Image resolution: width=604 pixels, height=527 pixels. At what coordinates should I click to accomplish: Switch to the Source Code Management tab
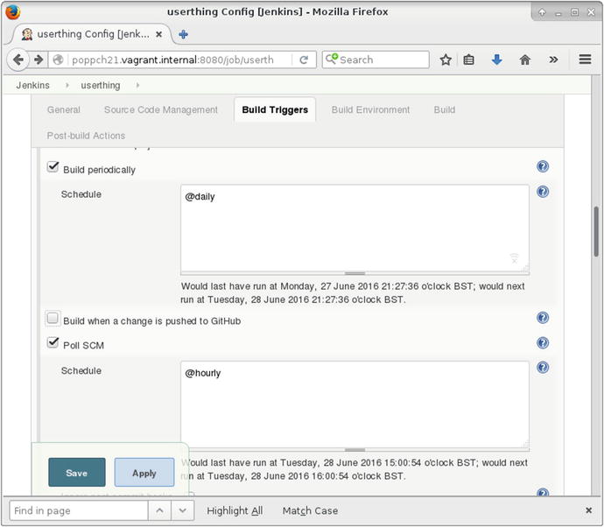tap(161, 109)
